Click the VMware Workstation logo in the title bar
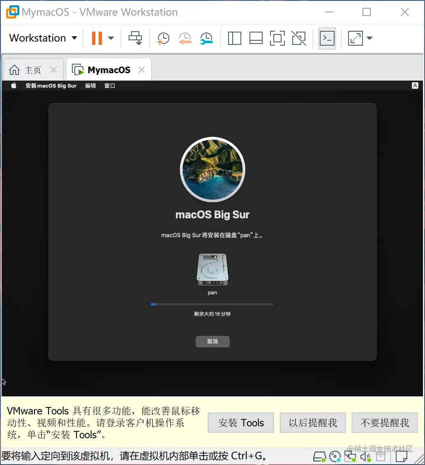 (12, 12)
